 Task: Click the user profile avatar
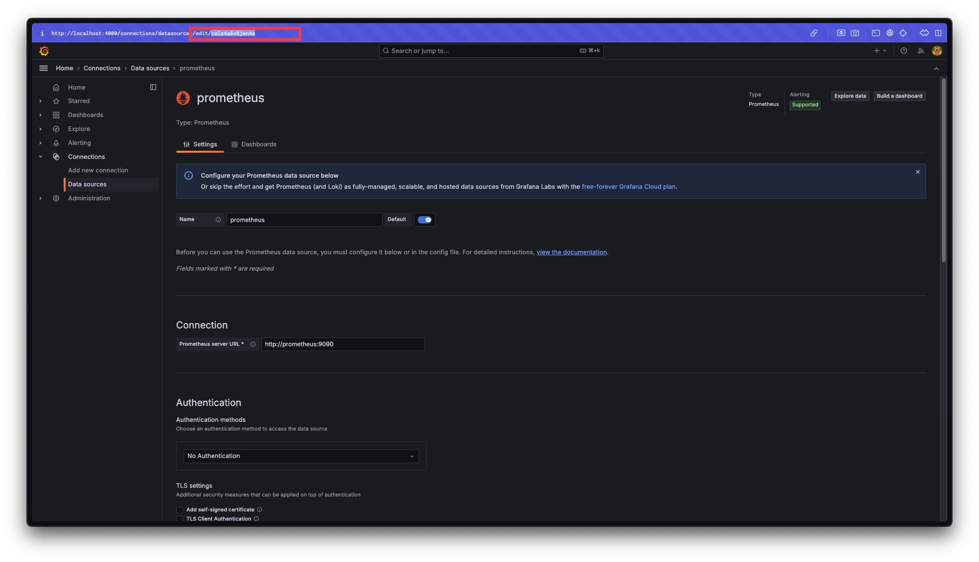pos(937,51)
